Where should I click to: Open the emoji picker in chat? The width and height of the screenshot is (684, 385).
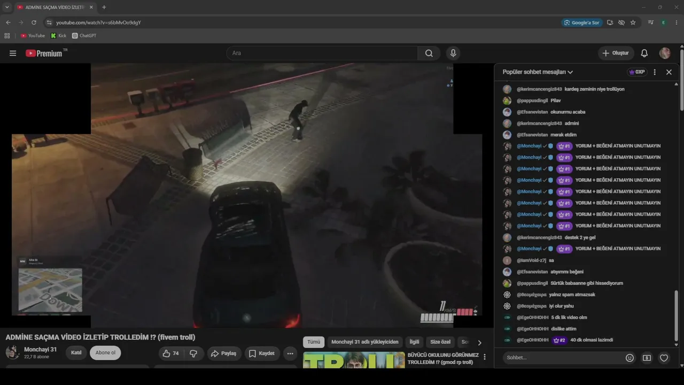click(629, 358)
